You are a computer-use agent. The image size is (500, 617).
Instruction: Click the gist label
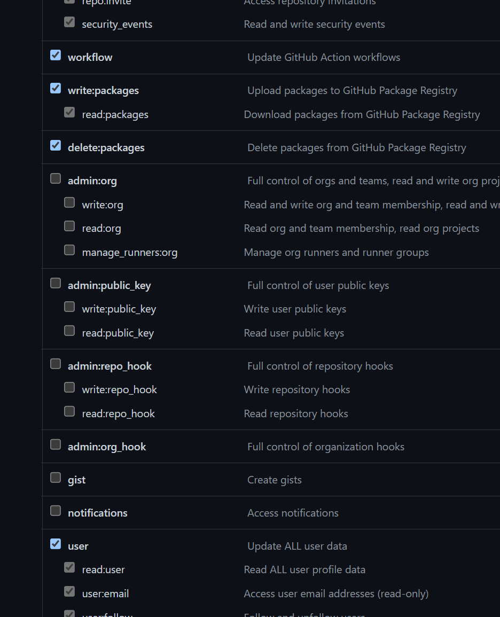(77, 480)
